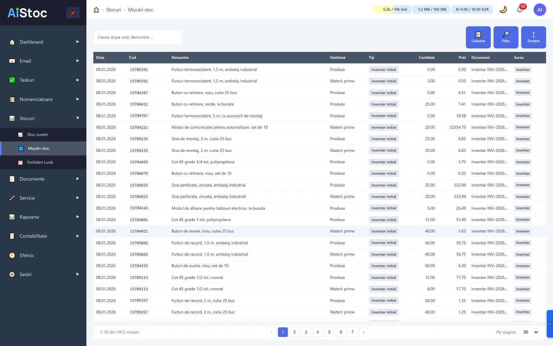Click the Nomenclatoare books icon
The width and height of the screenshot is (553, 346).
(x=12, y=99)
